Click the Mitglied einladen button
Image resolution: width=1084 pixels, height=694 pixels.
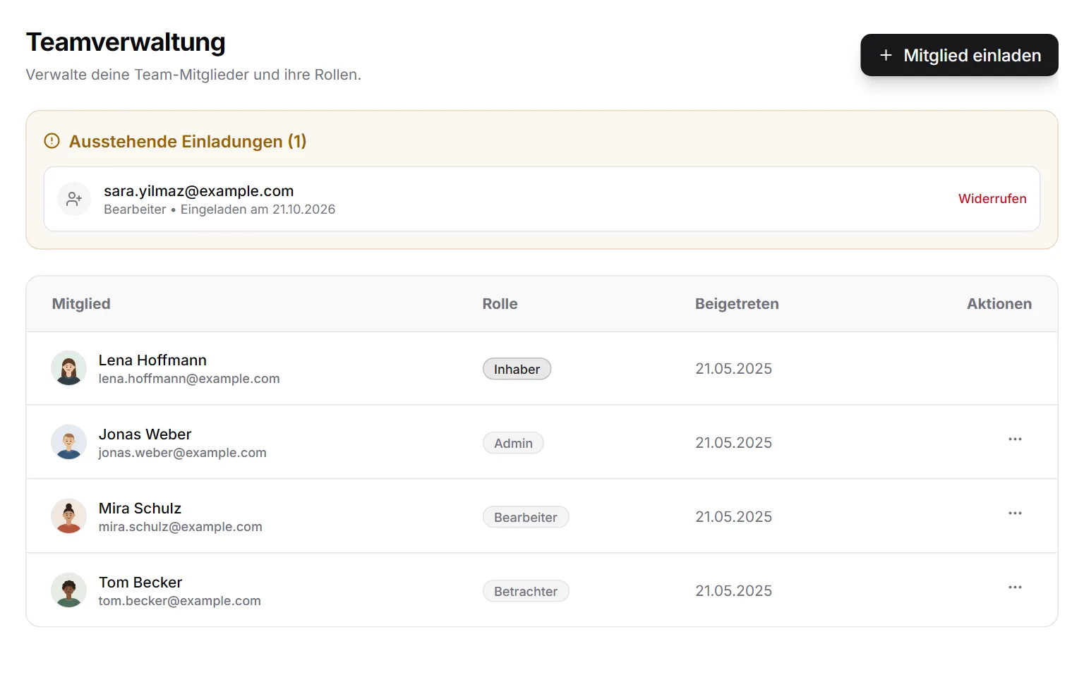click(x=959, y=55)
